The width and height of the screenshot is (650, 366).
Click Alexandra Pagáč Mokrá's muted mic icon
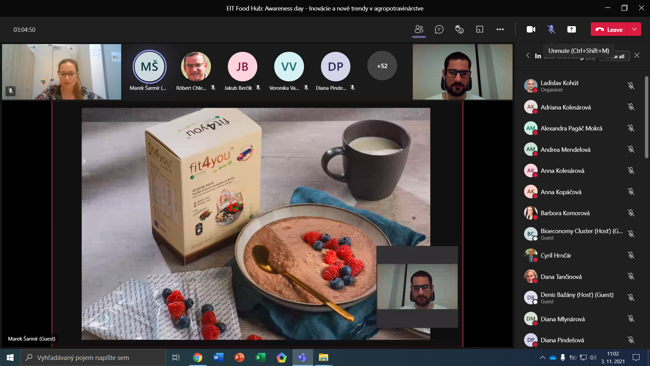631,128
